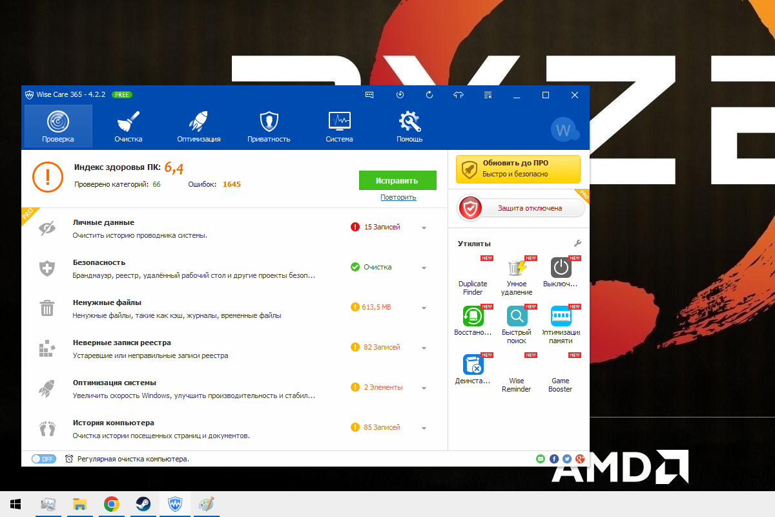The image size is (775, 517).
Task: Go to the Приватность tab
Action: [x=269, y=126]
